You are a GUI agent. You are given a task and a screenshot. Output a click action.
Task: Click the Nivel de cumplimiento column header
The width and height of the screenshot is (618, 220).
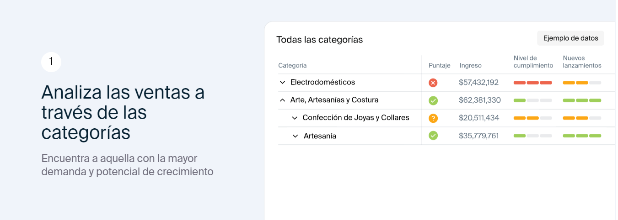[533, 62]
